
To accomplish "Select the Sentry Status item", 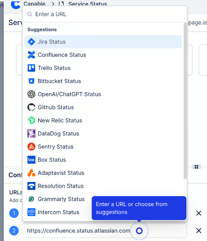I will [x=103, y=147].
